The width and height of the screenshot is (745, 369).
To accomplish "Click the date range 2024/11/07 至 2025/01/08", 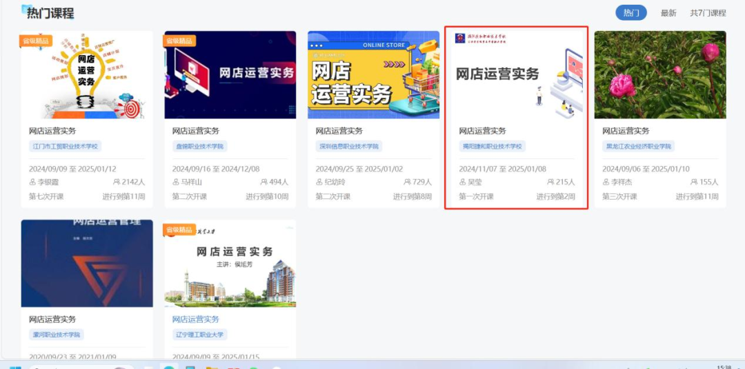I will [x=503, y=169].
